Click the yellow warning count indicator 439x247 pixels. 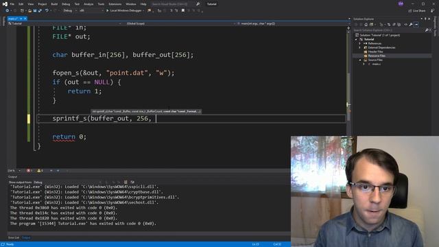[x=40, y=171]
